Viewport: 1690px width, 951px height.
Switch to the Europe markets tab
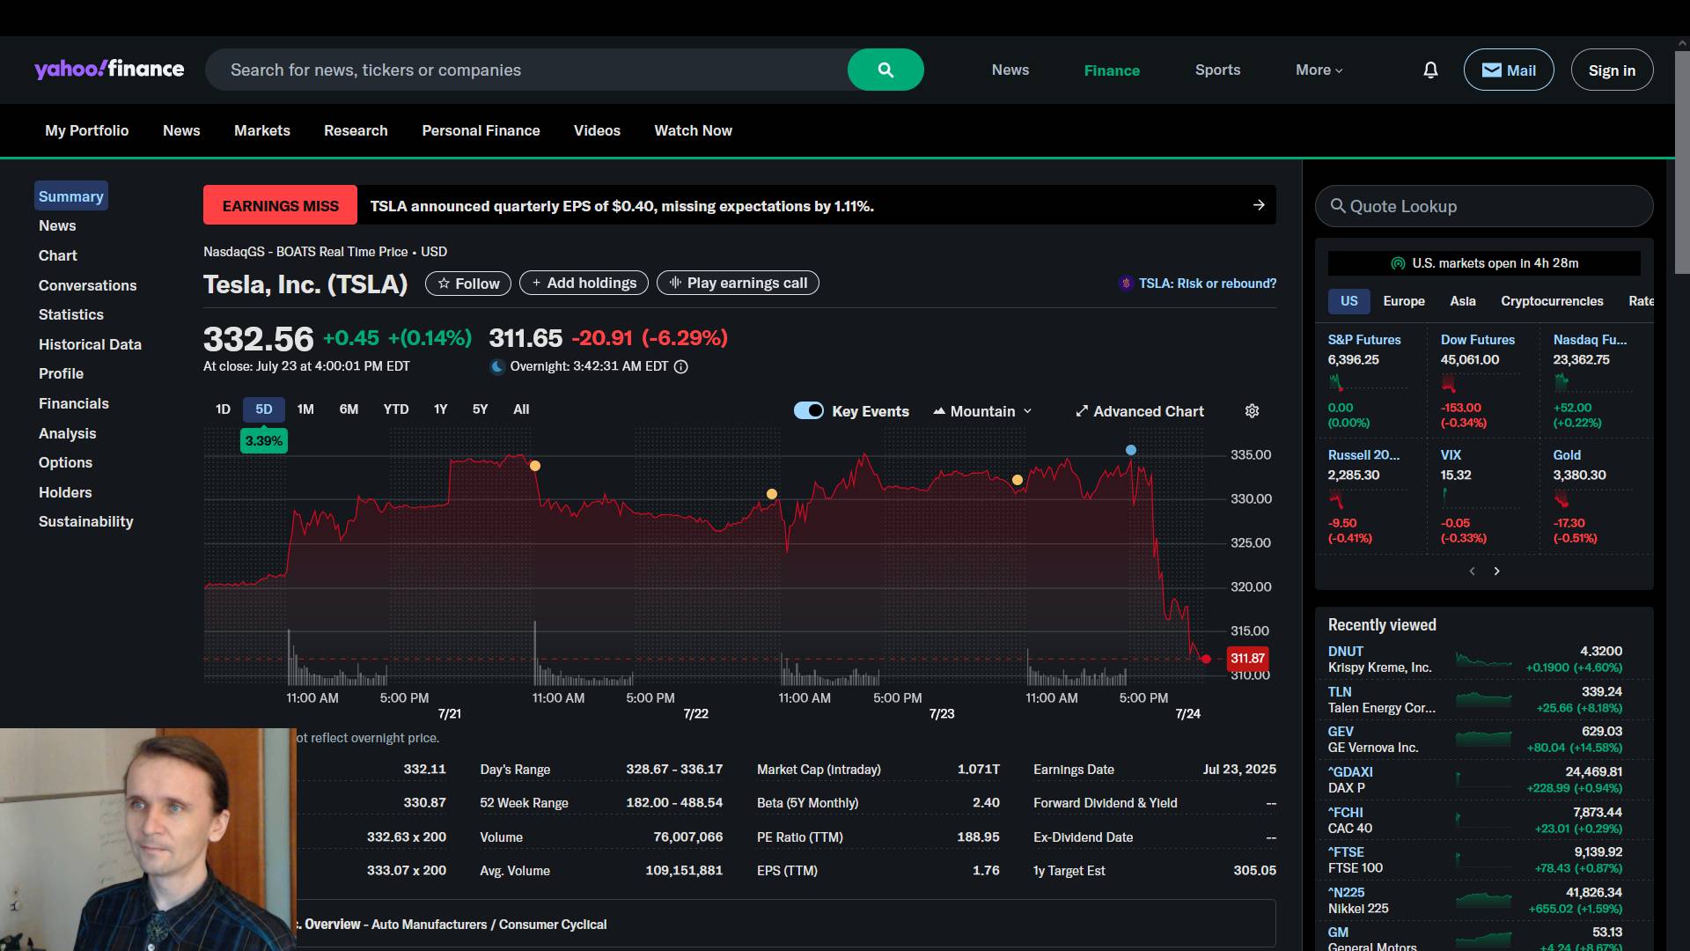click(1403, 301)
